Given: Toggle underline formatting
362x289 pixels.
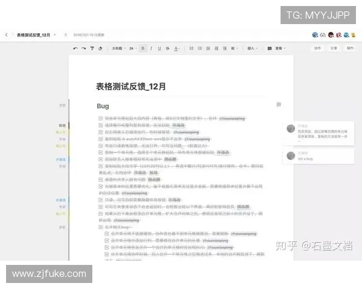Looking at the screenshot, I should (x=159, y=48).
